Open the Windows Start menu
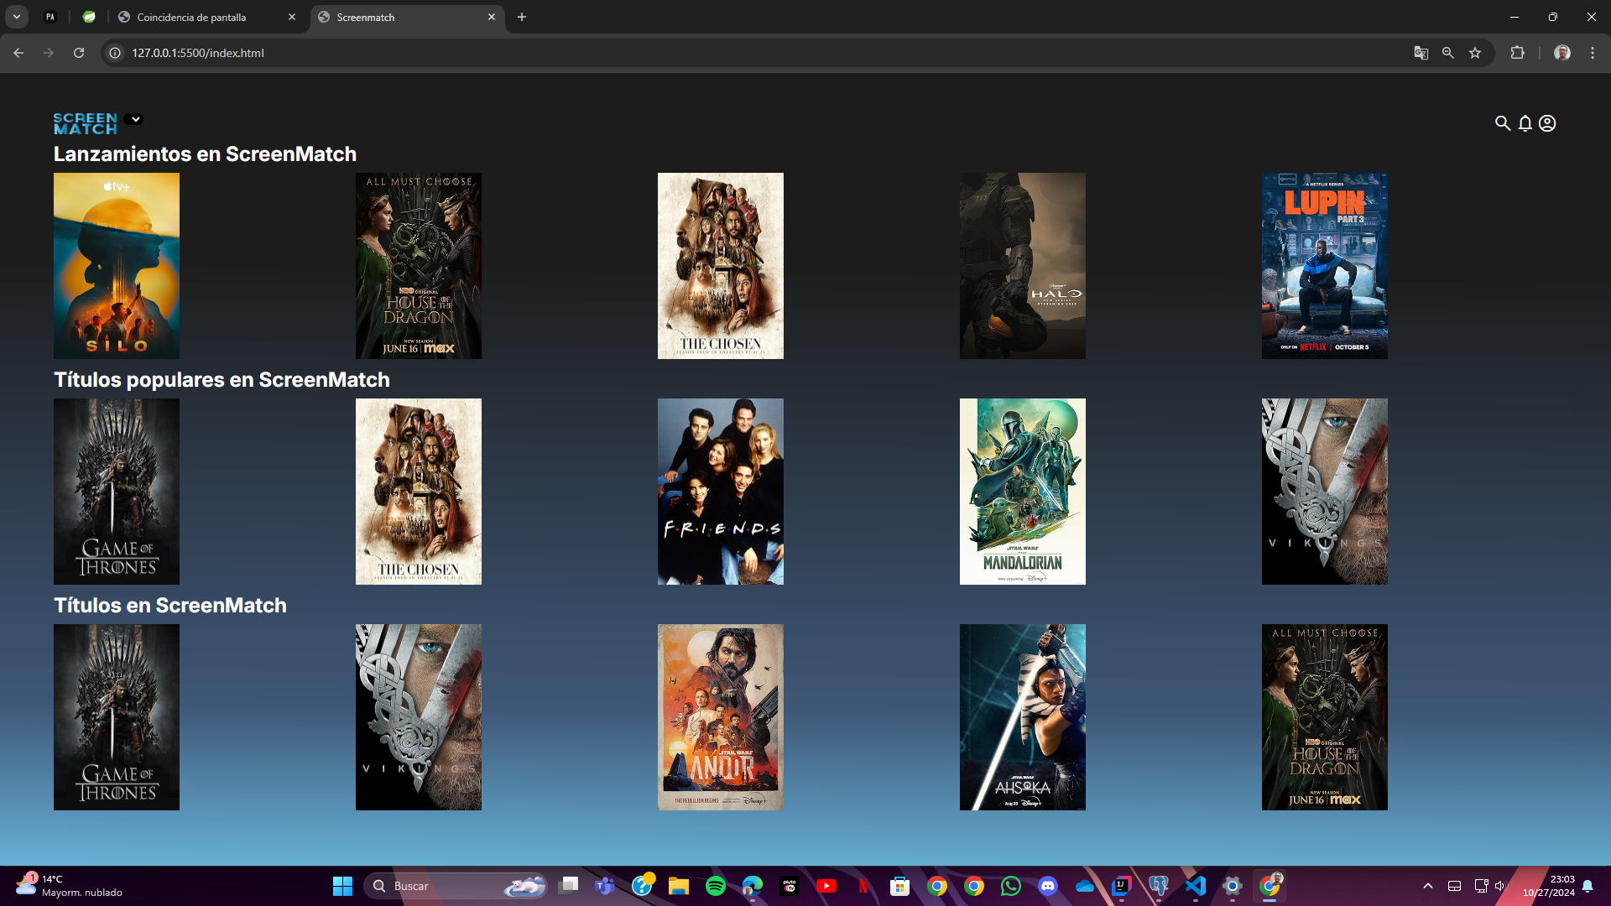This screenshot has height=906, width=1611. 342,886
